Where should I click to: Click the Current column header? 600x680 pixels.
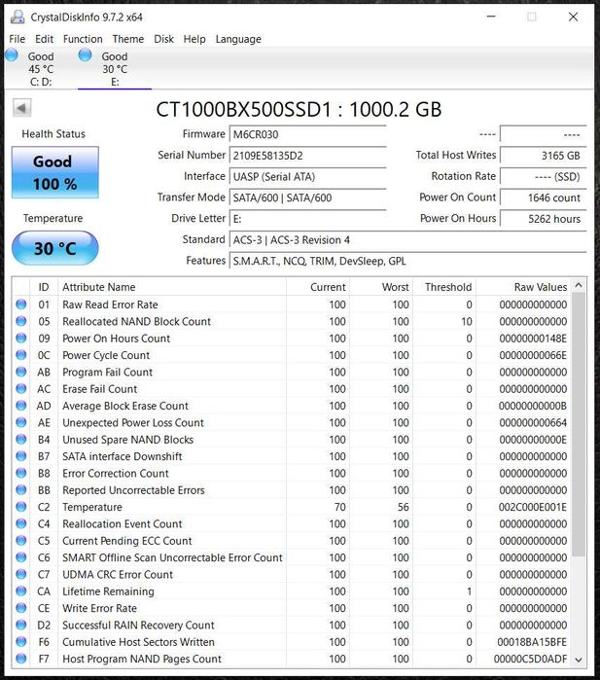tap(318, 287)
